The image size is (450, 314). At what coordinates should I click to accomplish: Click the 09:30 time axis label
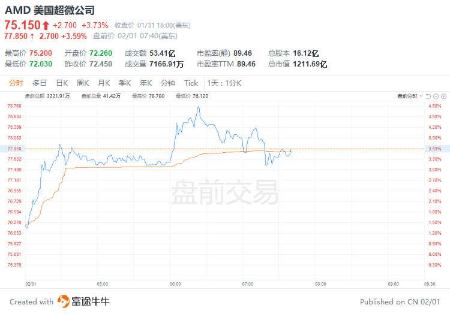430,284
